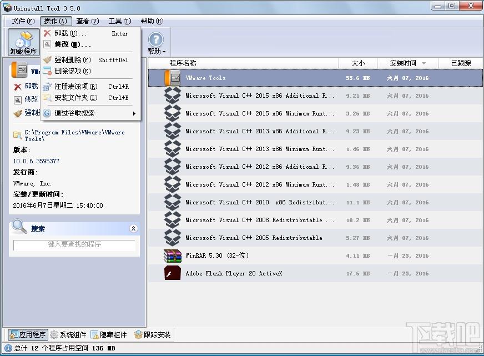Click the 17.6 MB size cell
The height and width of the screenshot is (356, 484).
click(358, 274)
